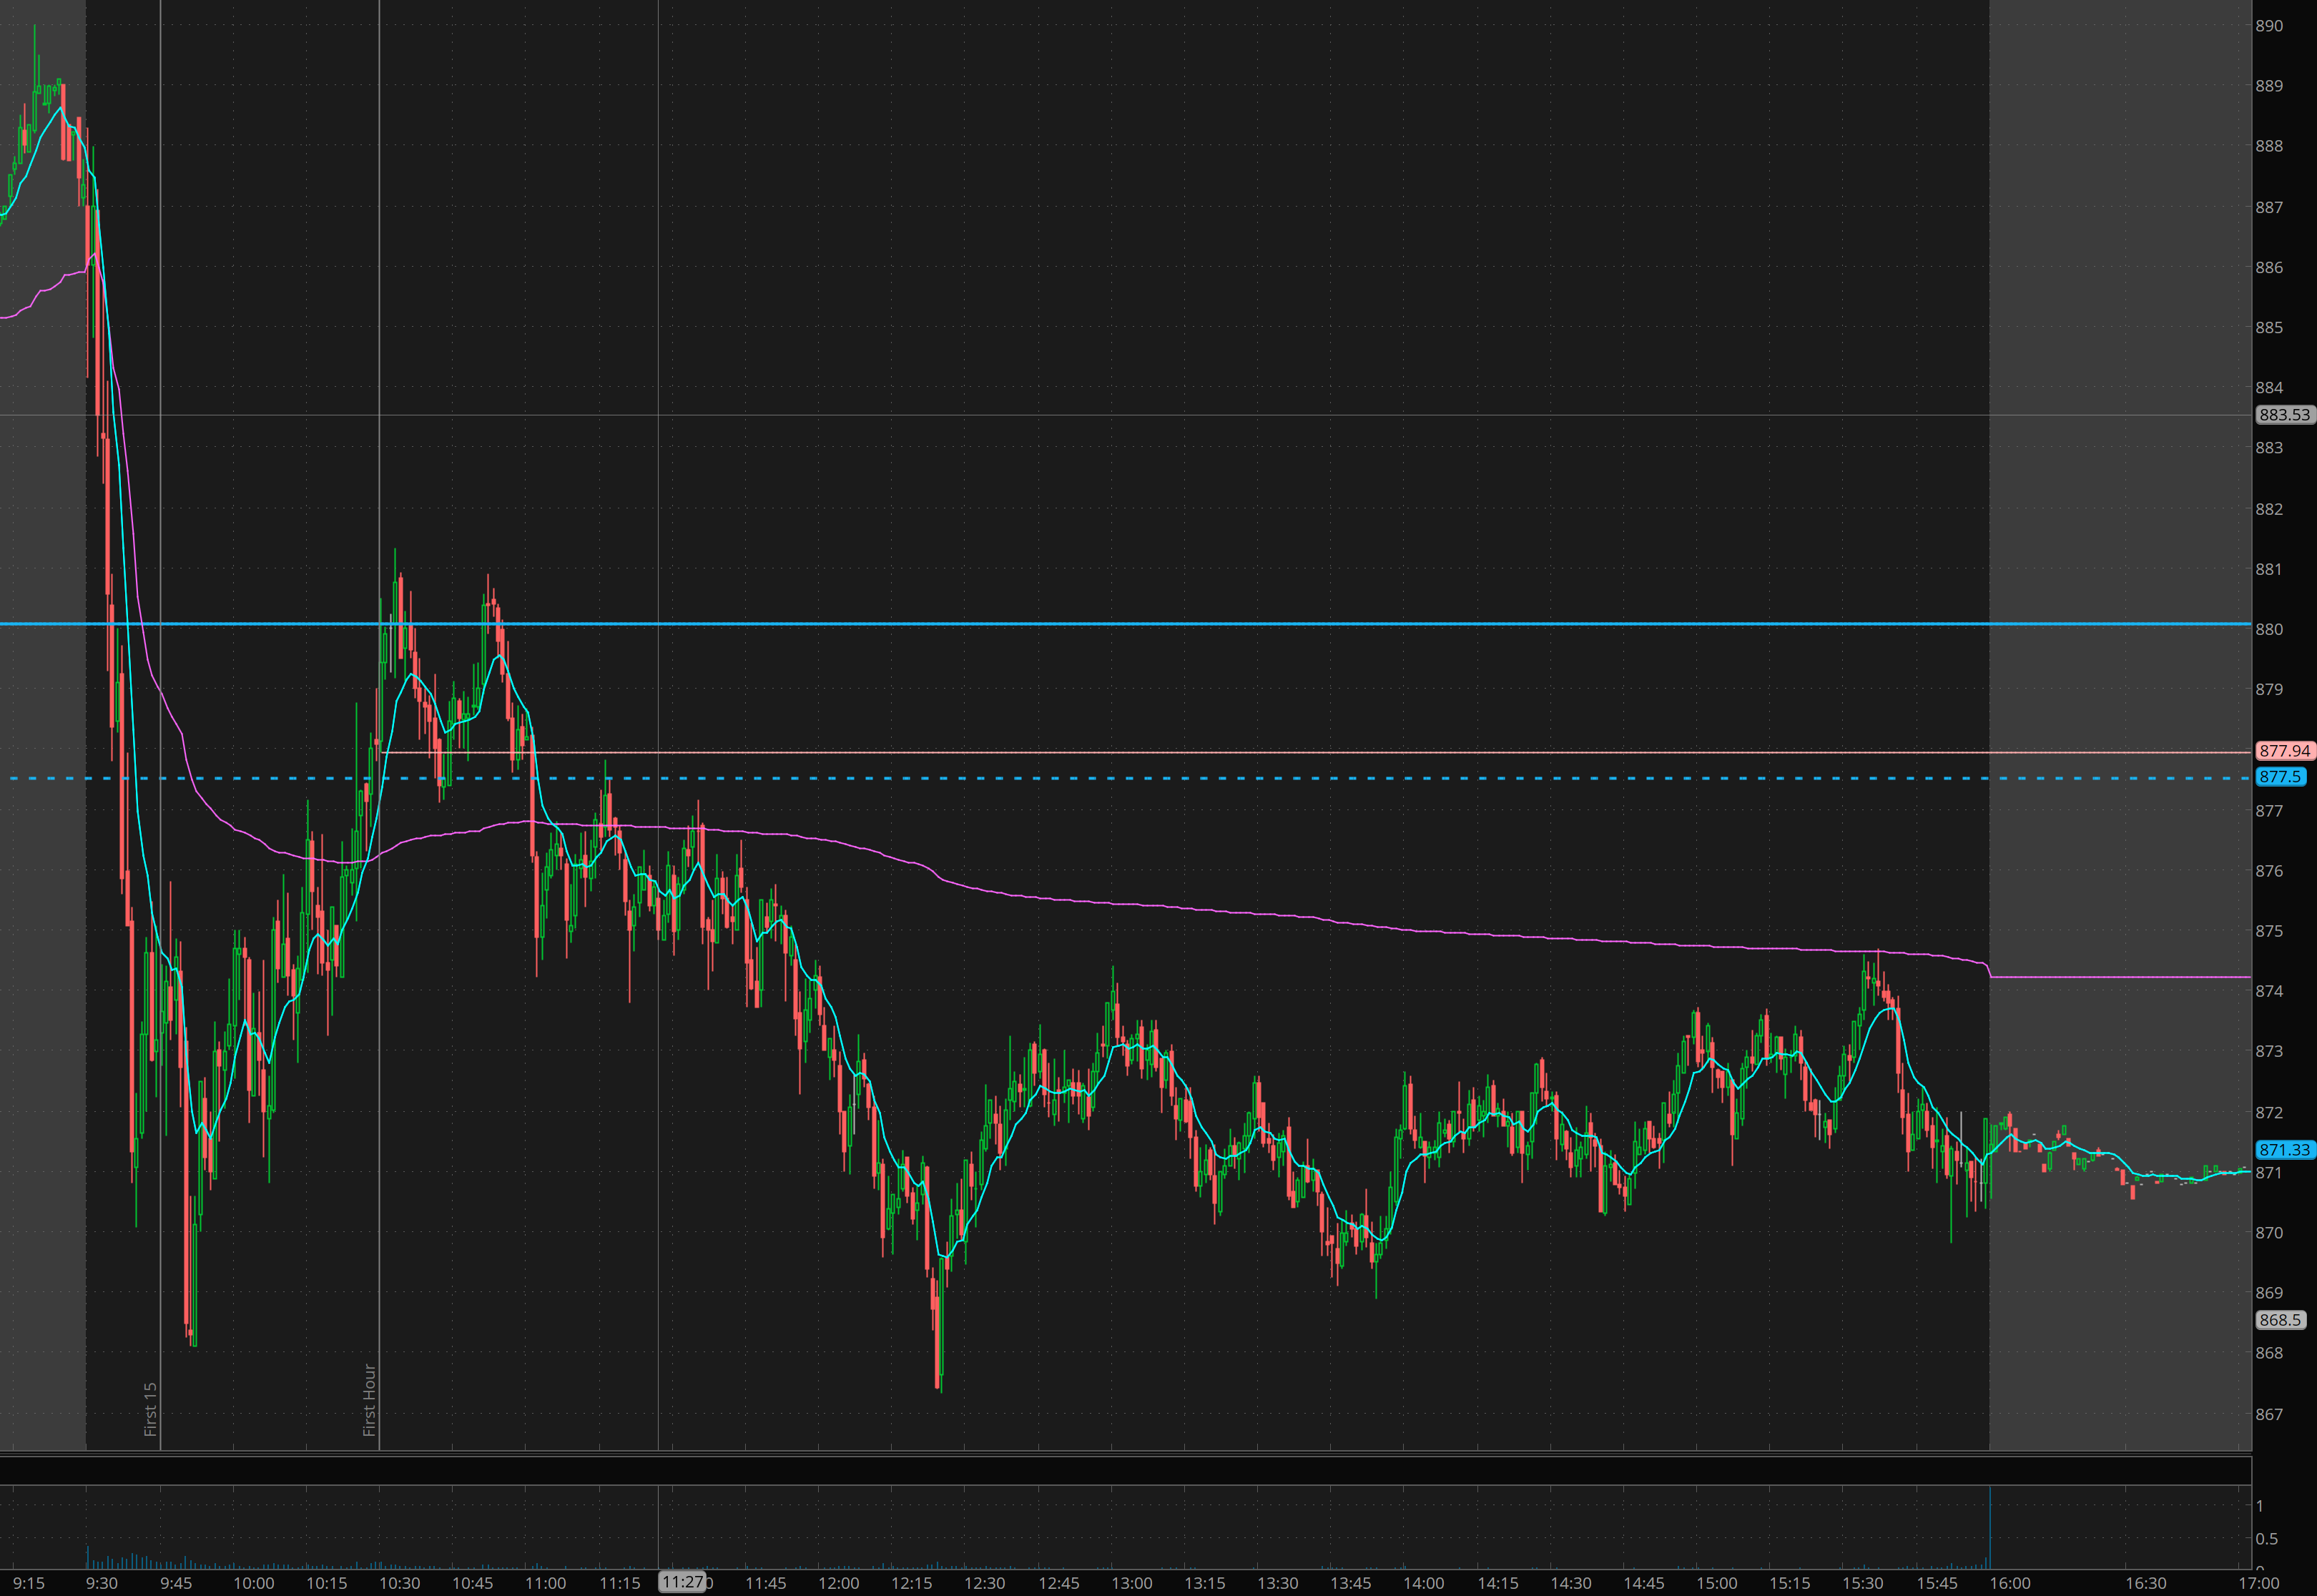
Task: Click the blue 877.5 price label
Action: [x=2280, y=777]
